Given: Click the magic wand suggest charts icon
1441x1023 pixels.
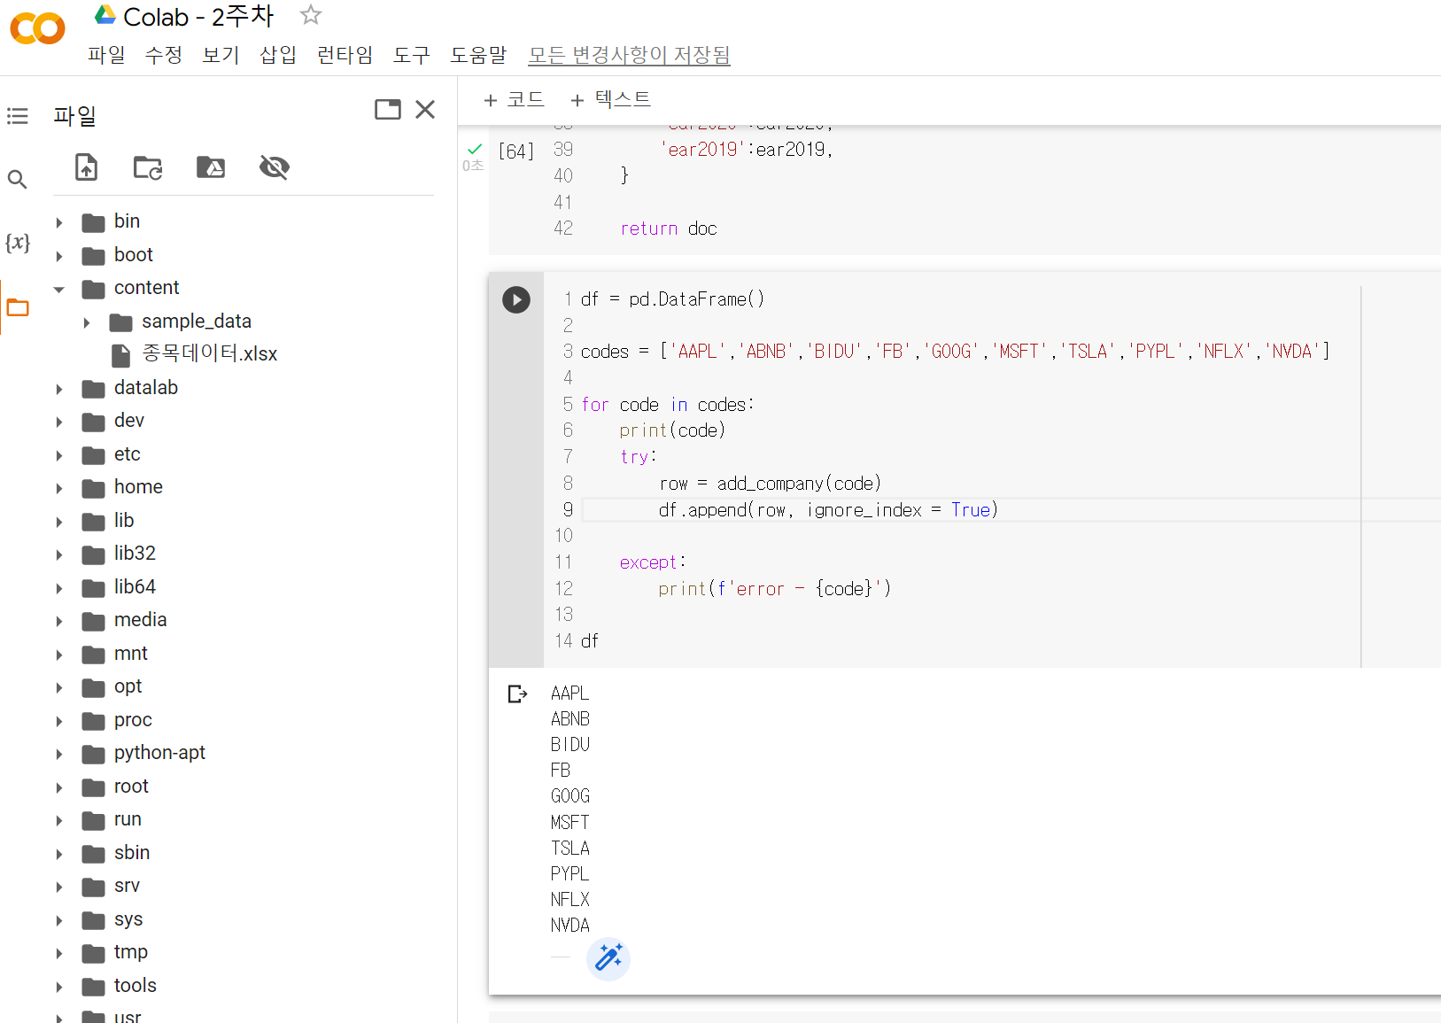Looking at the screenshot, I should click(608, 958).
